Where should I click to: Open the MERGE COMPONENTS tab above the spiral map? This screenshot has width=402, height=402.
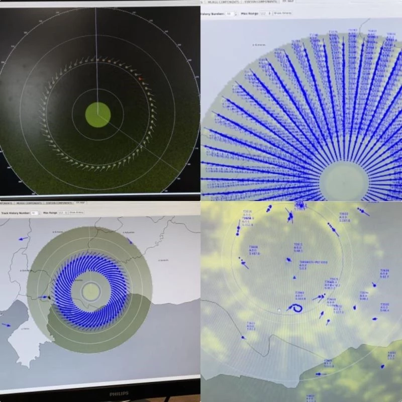coord(28,203)
